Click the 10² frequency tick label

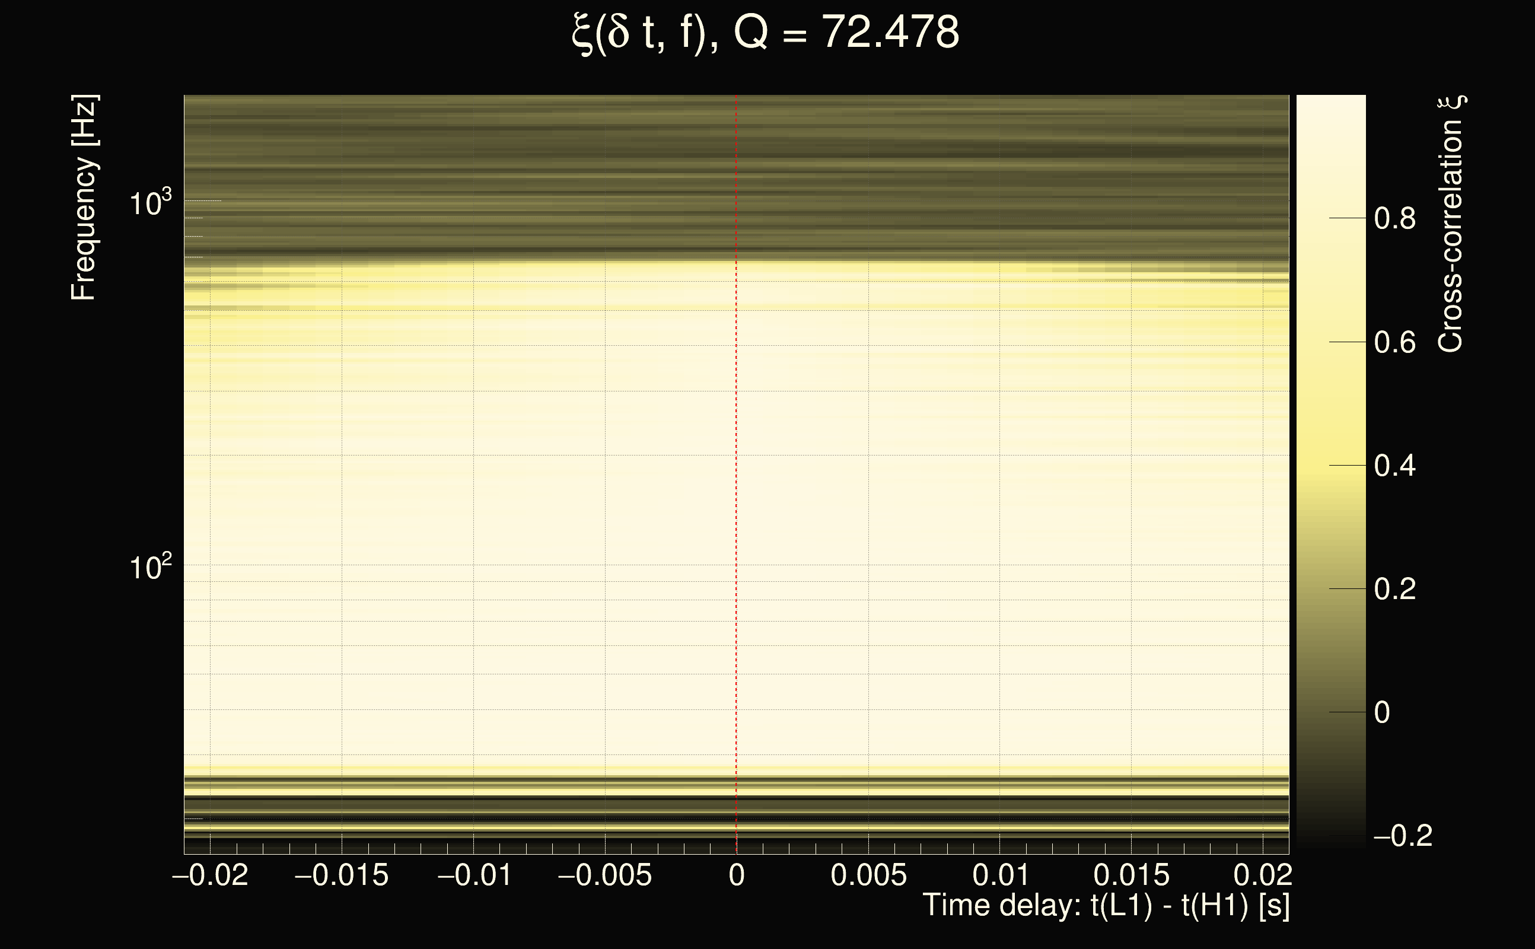[150, 568]
